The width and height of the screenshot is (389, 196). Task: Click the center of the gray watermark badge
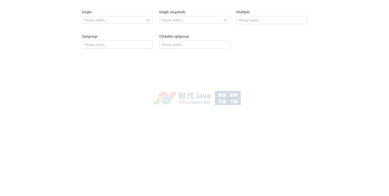[228, 98]
